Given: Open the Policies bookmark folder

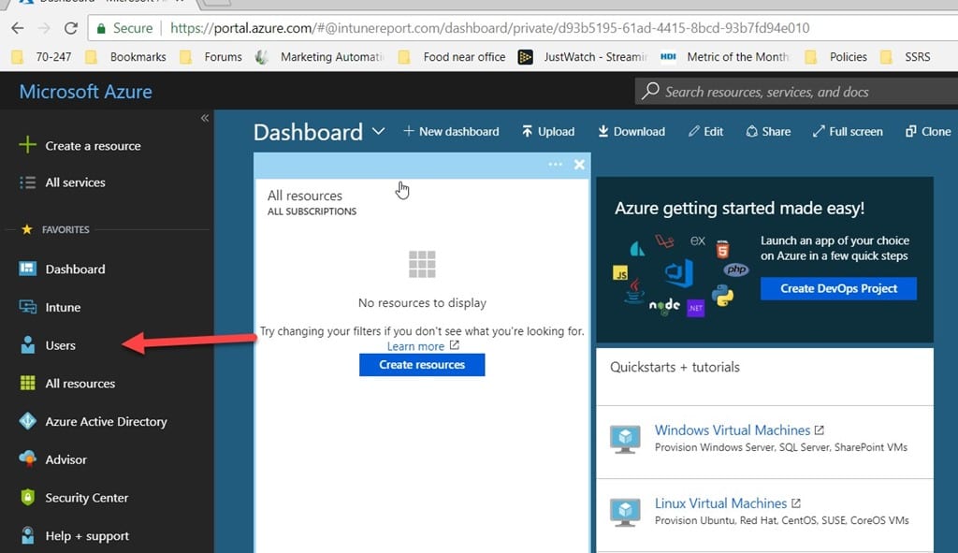Looking at the screenshot, I should [x=836, y=57].
